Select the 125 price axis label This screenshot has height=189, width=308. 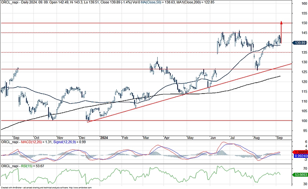click(x=304, y=72)
